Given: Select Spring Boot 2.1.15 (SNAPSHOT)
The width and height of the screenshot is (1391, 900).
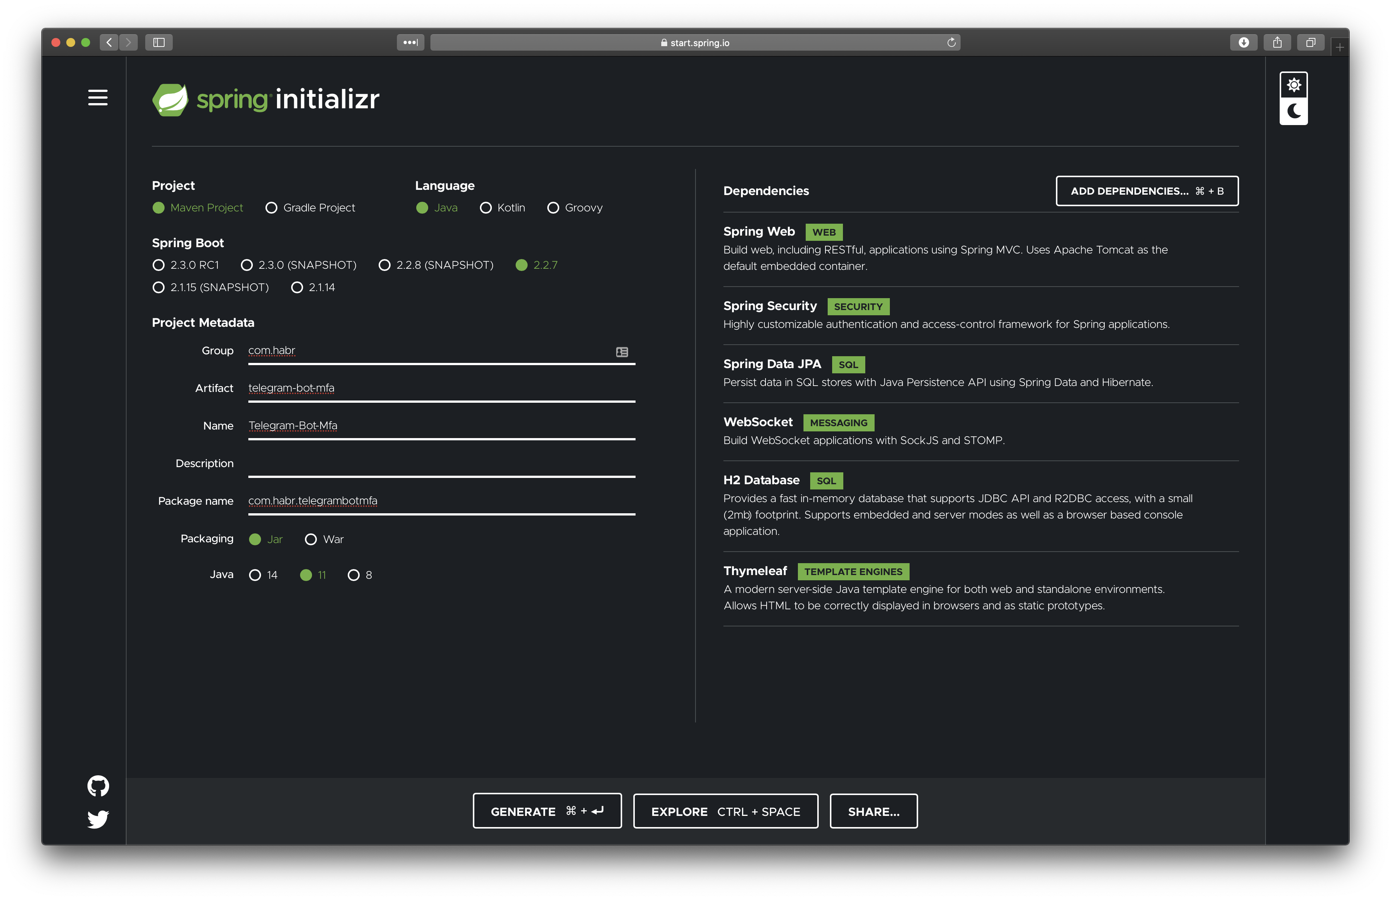Looking at the screenshot, I should (x=210, y=287).
